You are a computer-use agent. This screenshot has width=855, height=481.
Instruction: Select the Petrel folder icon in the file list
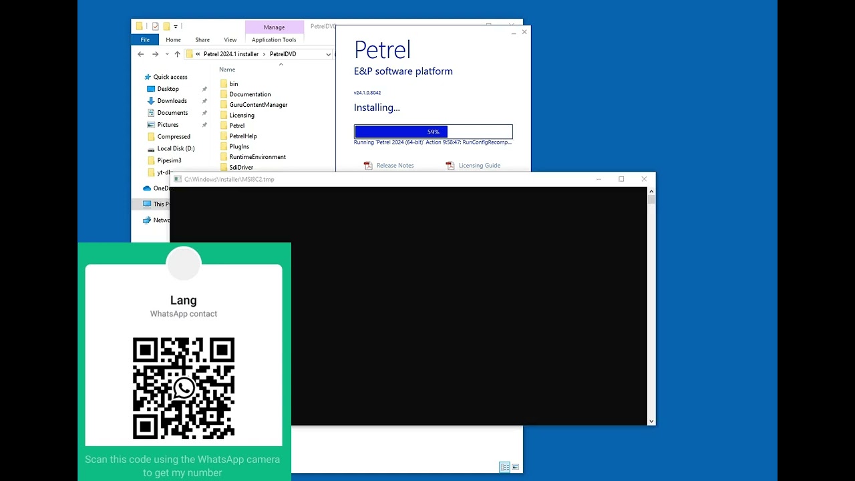click(224, 126)
